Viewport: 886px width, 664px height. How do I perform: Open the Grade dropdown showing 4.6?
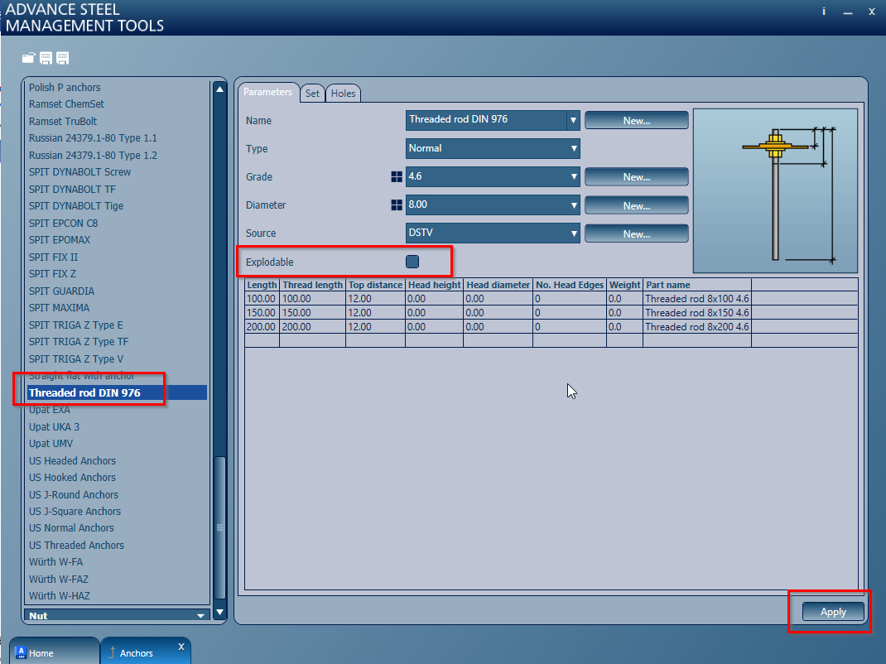493,177
